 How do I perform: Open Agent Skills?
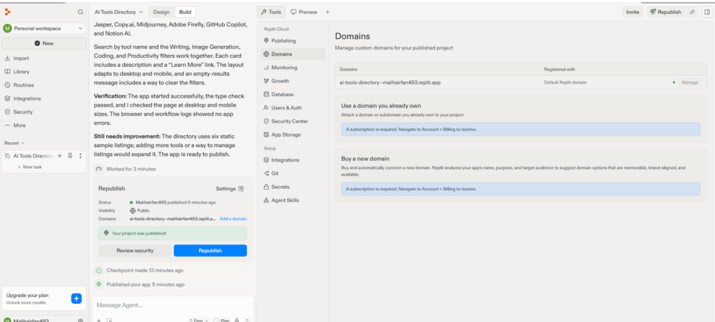(x=293, y=201)
